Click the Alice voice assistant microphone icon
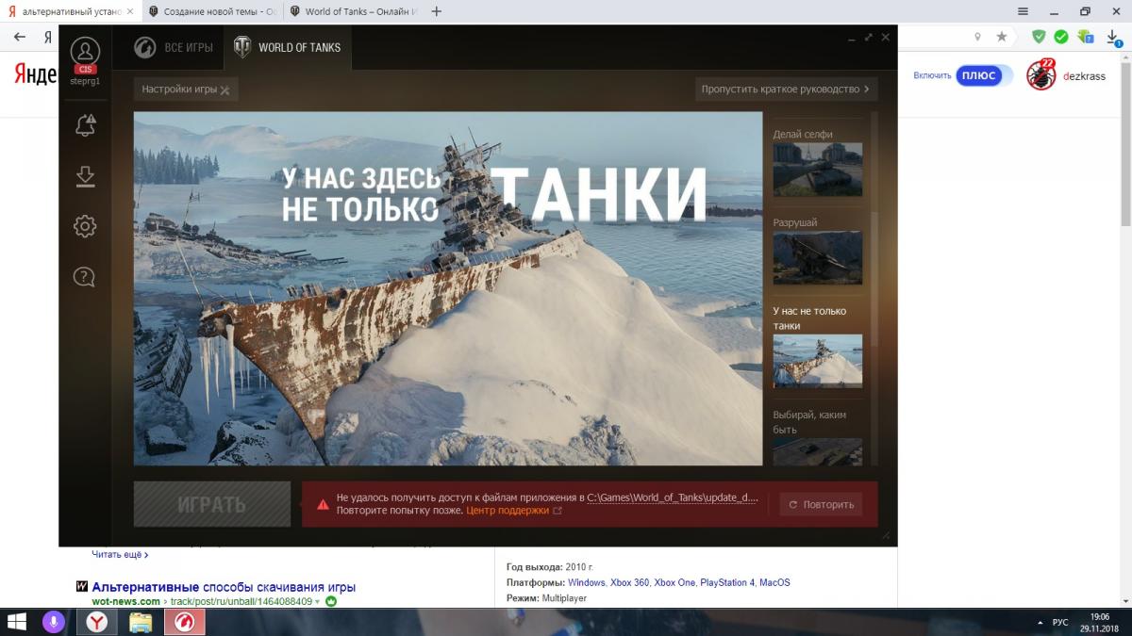 coord(56,622)
